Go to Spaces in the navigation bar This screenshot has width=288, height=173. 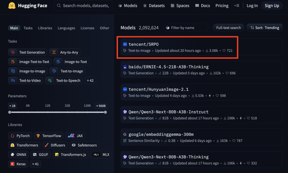[x=180, y=6]
